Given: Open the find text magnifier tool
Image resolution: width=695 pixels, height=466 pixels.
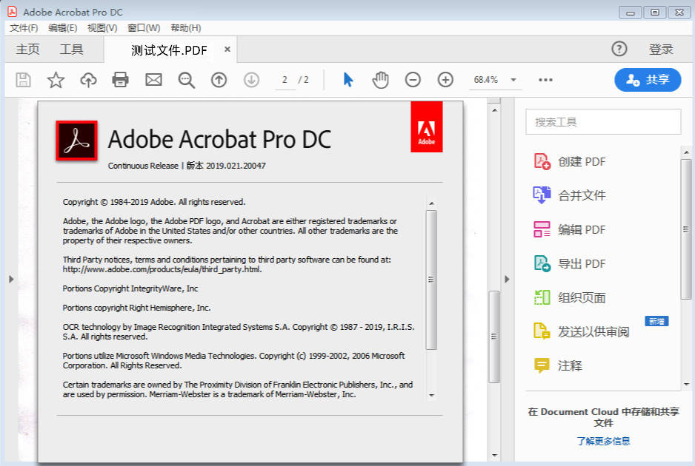Looking at the screenshot, I should (x=186, y=80).
